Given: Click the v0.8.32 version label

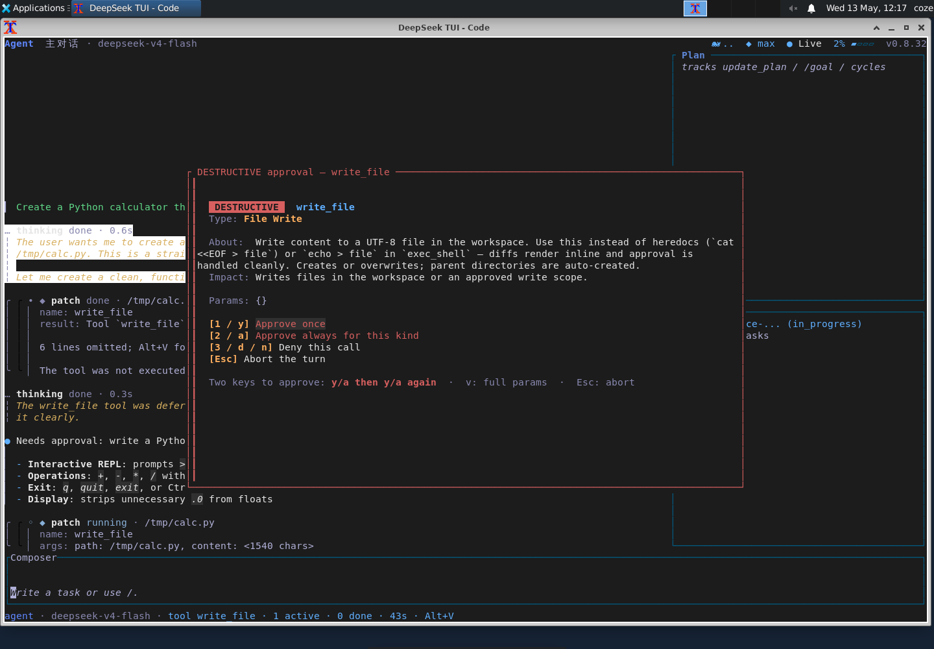Looking at the screenshot, I should [906, 43].
